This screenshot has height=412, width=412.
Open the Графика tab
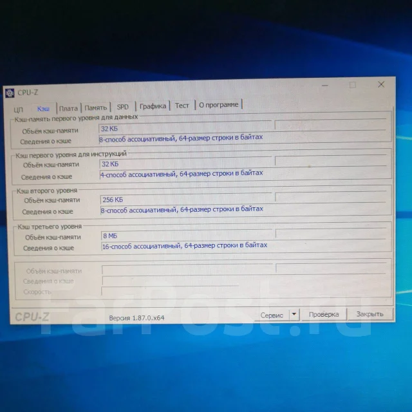[x=153, y=106]
